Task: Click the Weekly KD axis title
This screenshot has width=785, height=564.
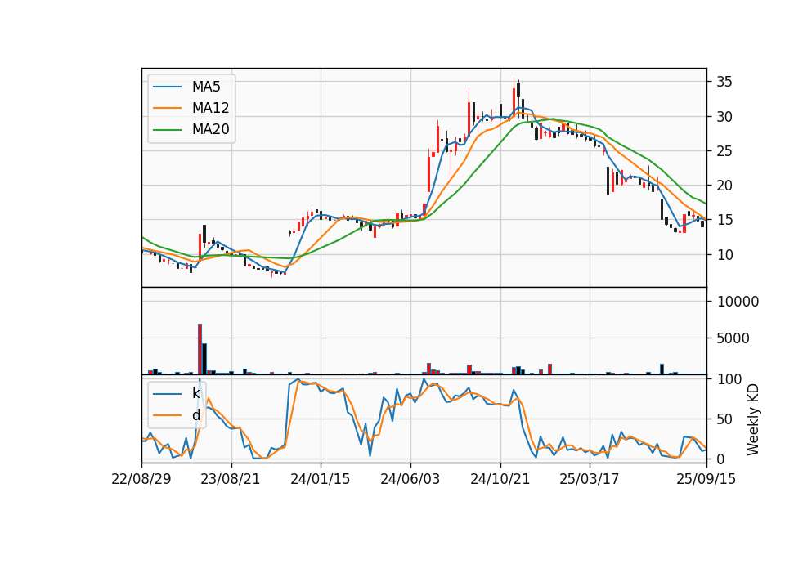Action: pyautogui.click(x=753, y=419)
